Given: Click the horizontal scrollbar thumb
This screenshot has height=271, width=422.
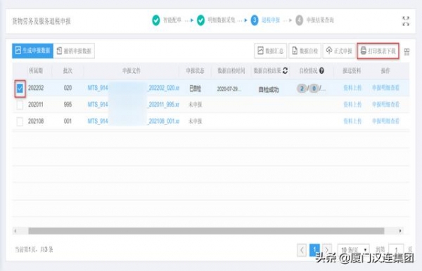Looking at the screenshot, I should 206,231.
